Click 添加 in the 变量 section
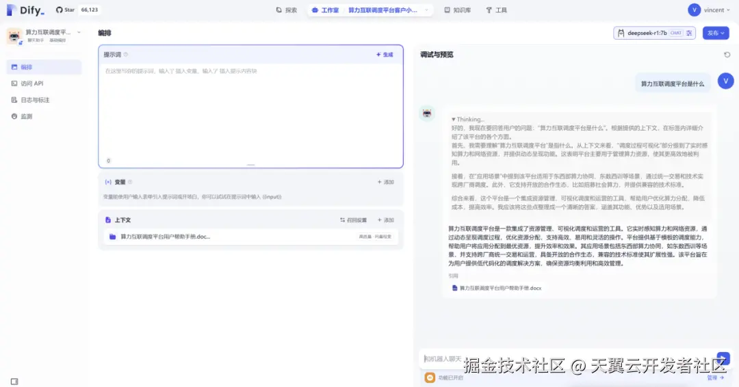 385,182
